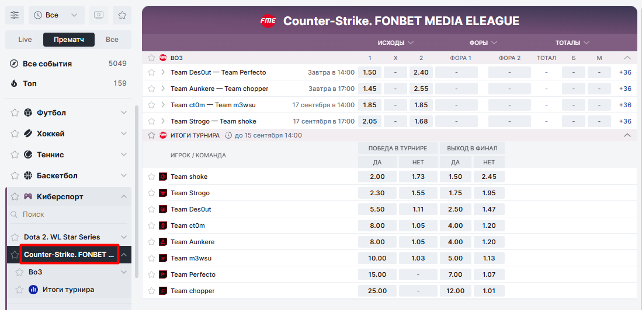
Task: Click the Team Strogo logo icon
Action: tap(163, 193)
